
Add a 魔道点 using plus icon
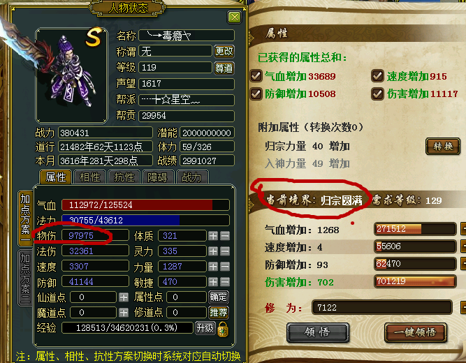point(124,313)
